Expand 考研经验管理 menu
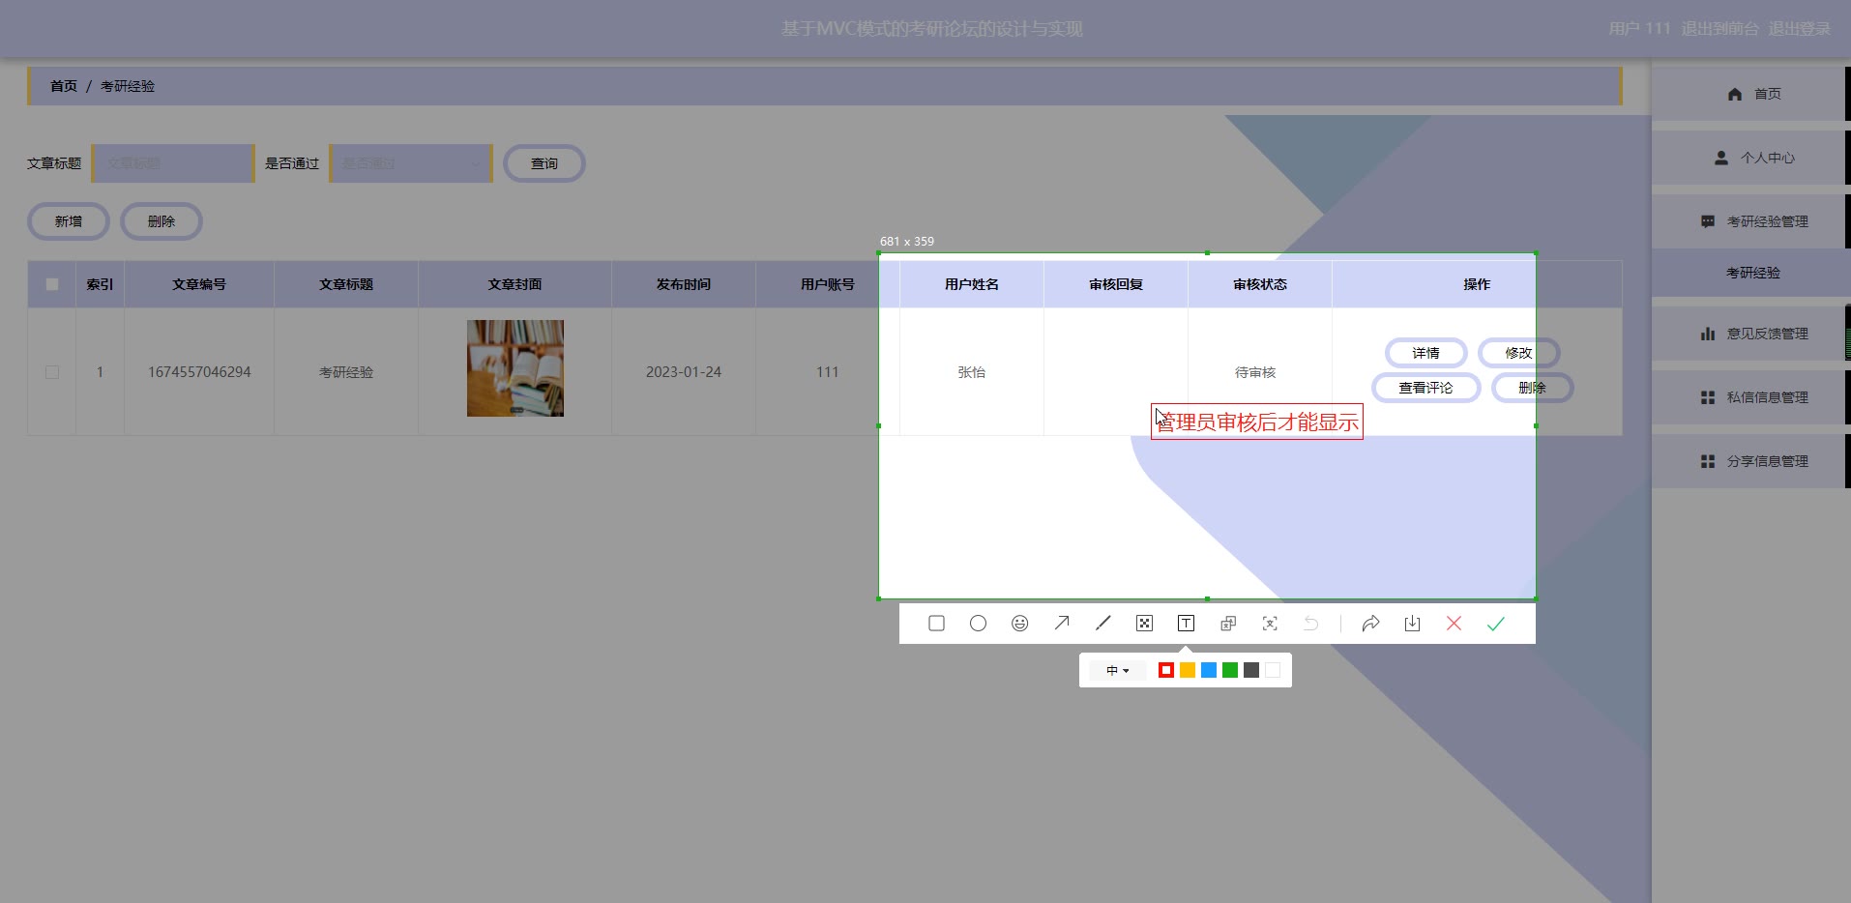 (1749, 221)
